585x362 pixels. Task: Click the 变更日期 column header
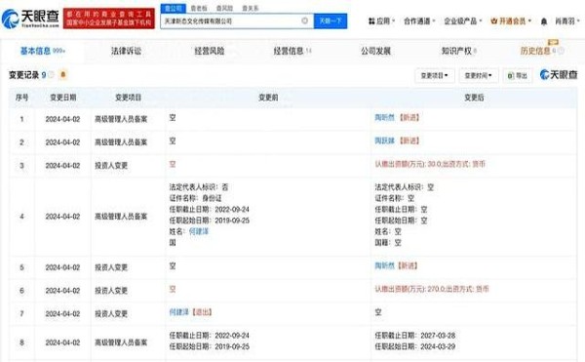pyautogui.click(x=63, y=98)
